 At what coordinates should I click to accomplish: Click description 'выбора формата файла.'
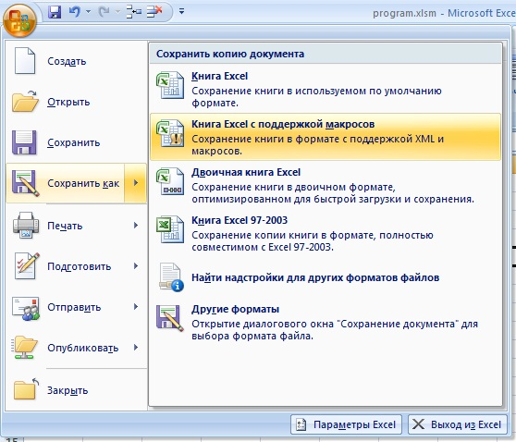point(252,337)
